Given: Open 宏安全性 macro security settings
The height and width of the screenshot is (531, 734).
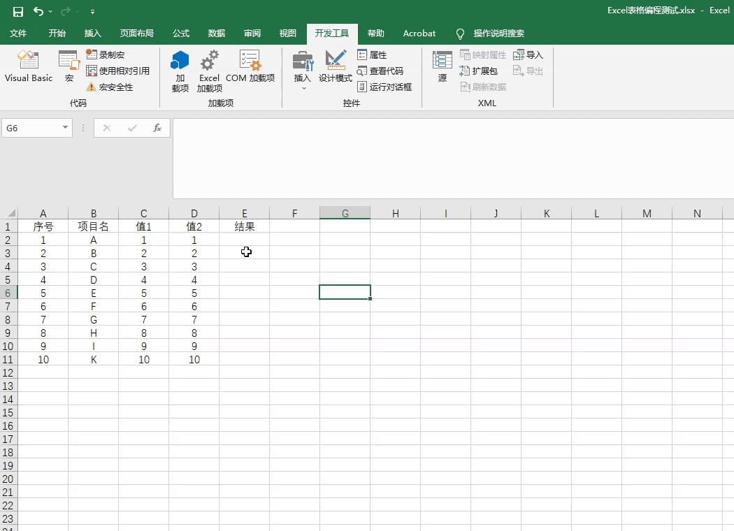Looking at the screenshot, I should 110,87.
